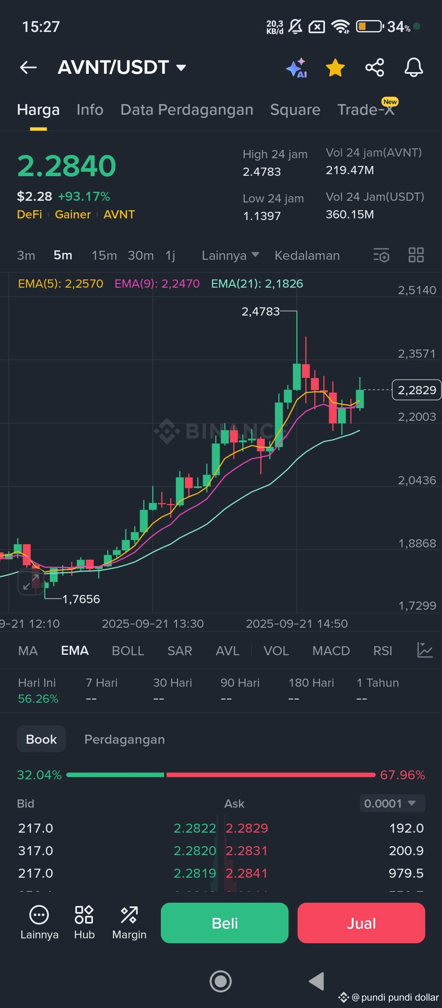Select the 5m timeframe
The height and width of the screenshot is (1008, 442).
pos(63,255)
